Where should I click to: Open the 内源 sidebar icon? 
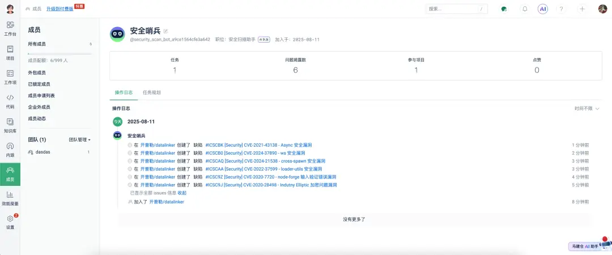coord(10,150)
